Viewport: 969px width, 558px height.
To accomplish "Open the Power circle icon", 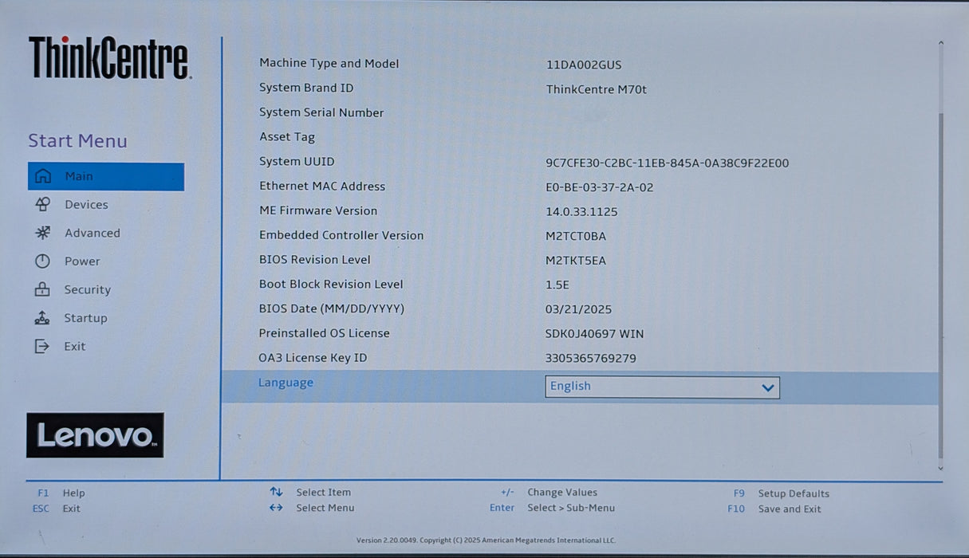I will pos(42,261).
